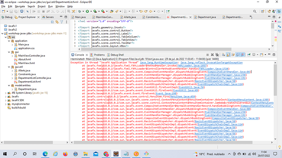Open the Run button dropdown arrow
The image size is (282, 158).
pyautogui.click(x=91, y=11)
